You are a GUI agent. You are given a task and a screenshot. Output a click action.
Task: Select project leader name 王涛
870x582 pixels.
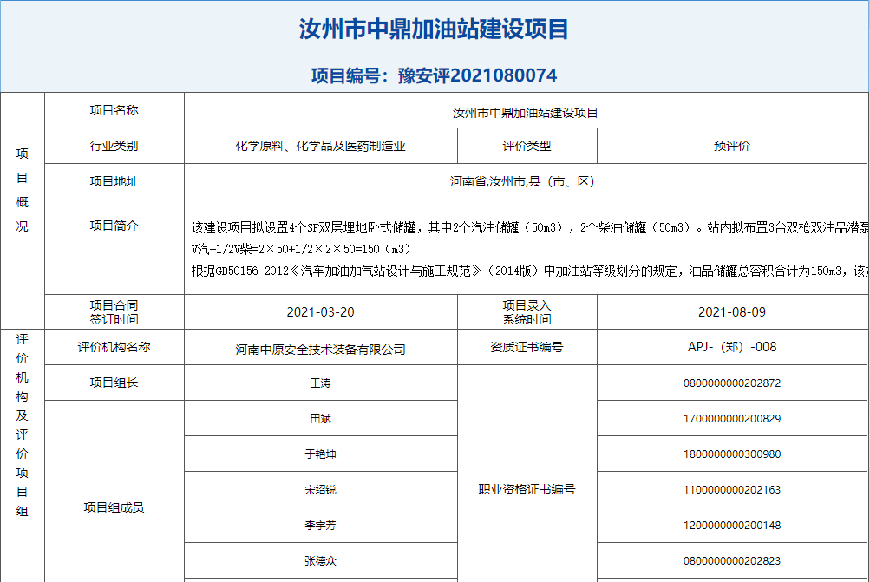[320, 383]
